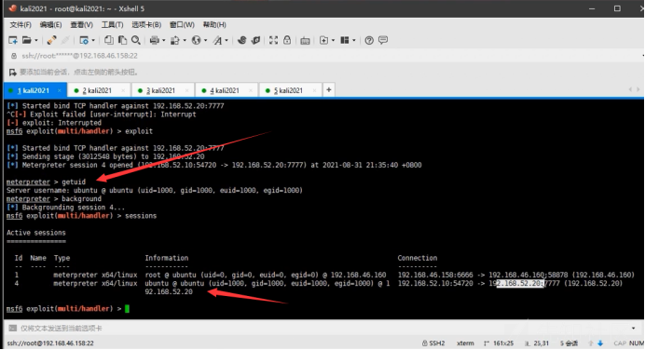
Task: Expand the file transfer dropdown arrow
Action: (x=185, y=40)
